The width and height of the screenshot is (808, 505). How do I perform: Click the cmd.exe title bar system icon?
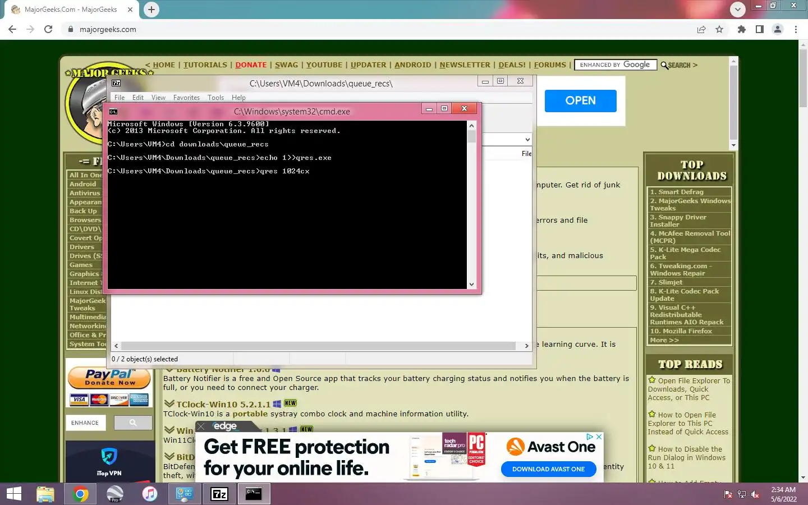[113, 111]
